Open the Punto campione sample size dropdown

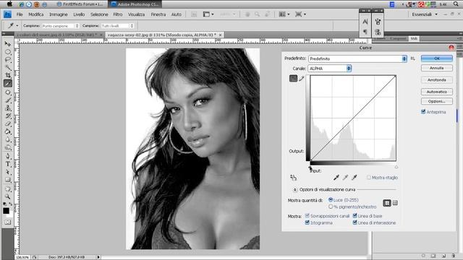coord(60,26)
